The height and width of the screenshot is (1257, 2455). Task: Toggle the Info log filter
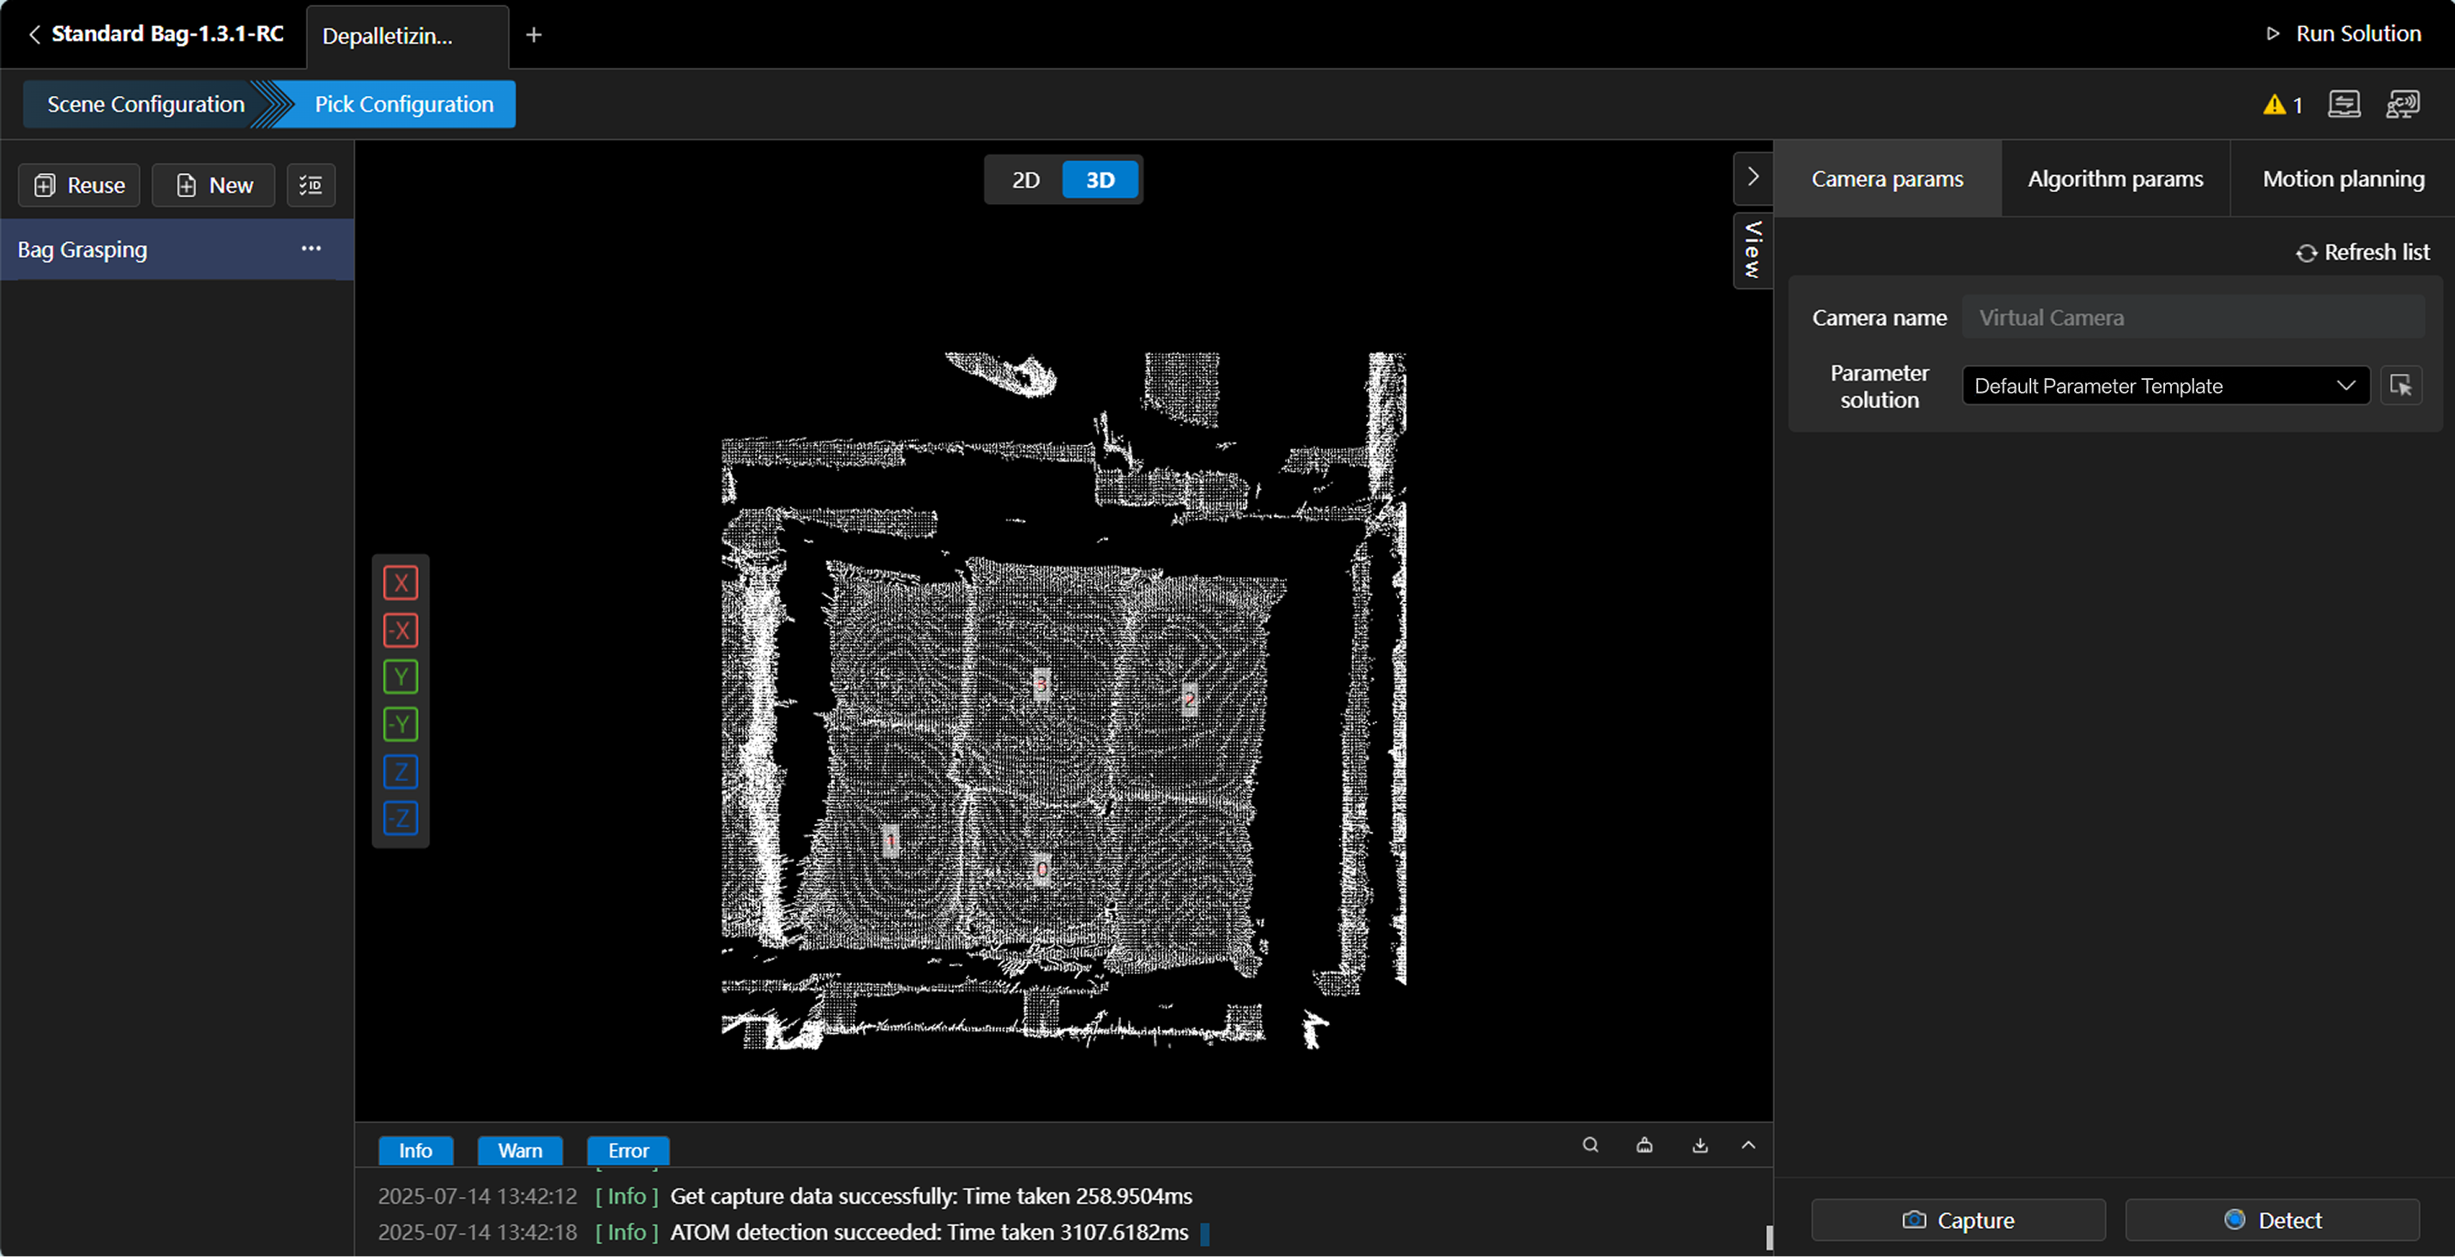414,1151
